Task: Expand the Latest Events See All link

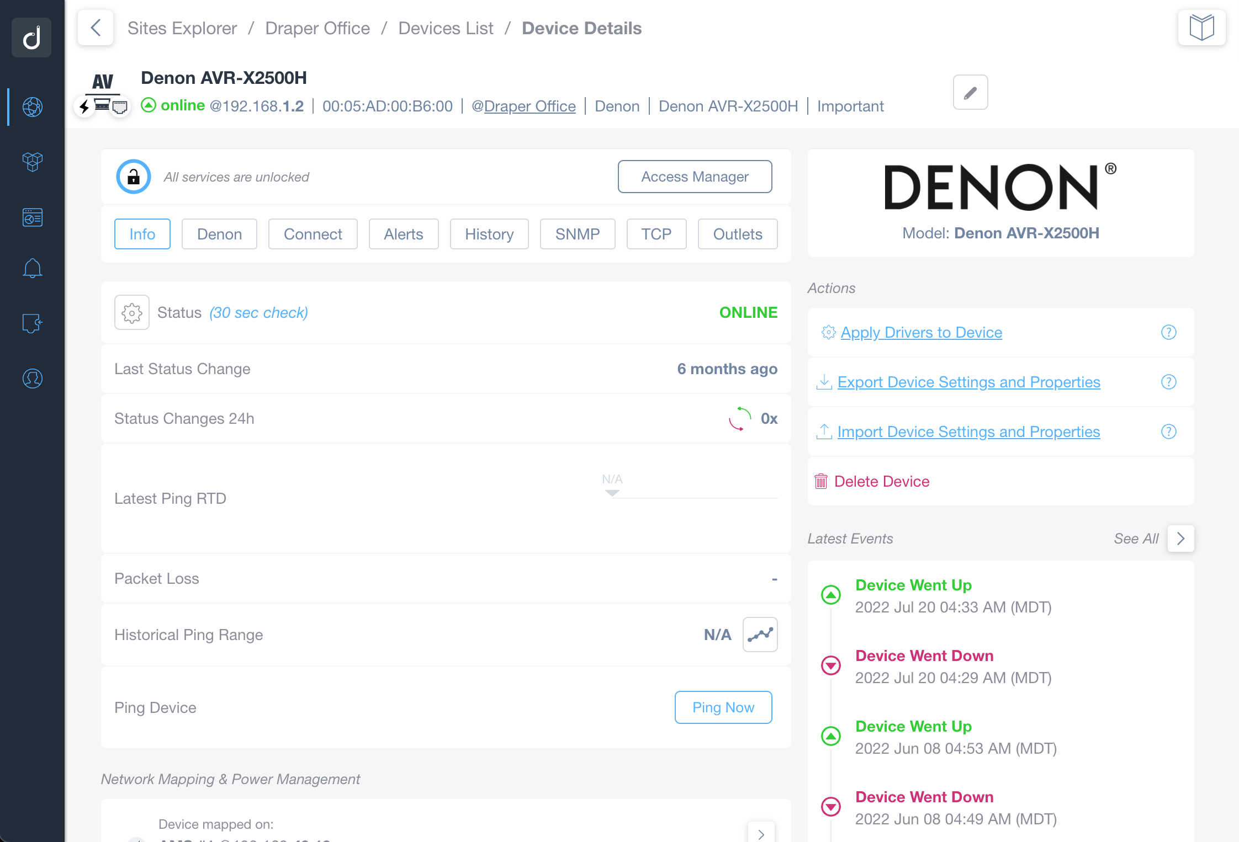Action: pos(1182,539)
